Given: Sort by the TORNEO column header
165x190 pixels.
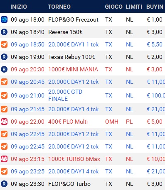Looking at the screenshot, I should [59, 7].
